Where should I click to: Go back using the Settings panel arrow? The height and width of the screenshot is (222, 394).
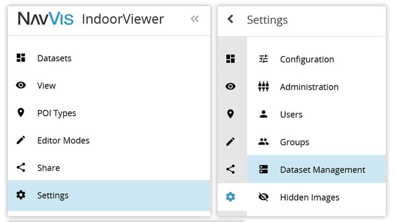[x=230, y=19]
